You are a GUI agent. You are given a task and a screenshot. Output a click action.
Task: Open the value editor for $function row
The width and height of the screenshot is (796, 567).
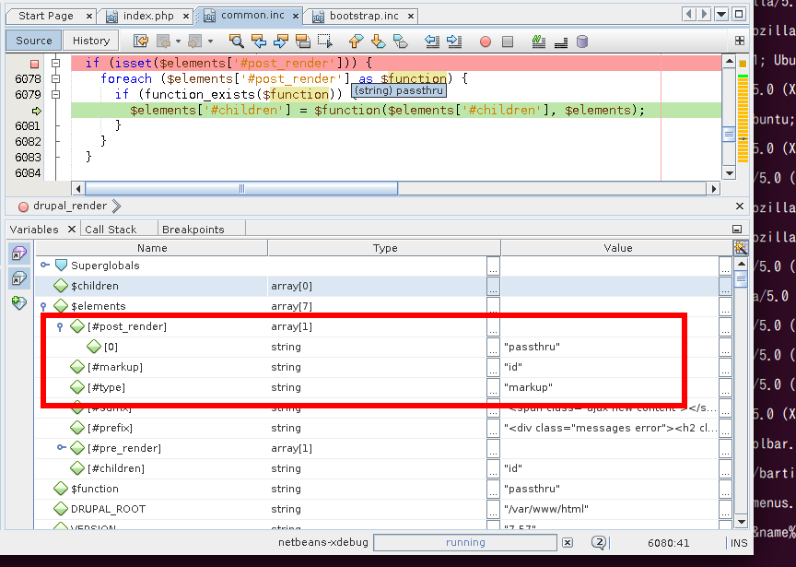[x=725, y=490]
